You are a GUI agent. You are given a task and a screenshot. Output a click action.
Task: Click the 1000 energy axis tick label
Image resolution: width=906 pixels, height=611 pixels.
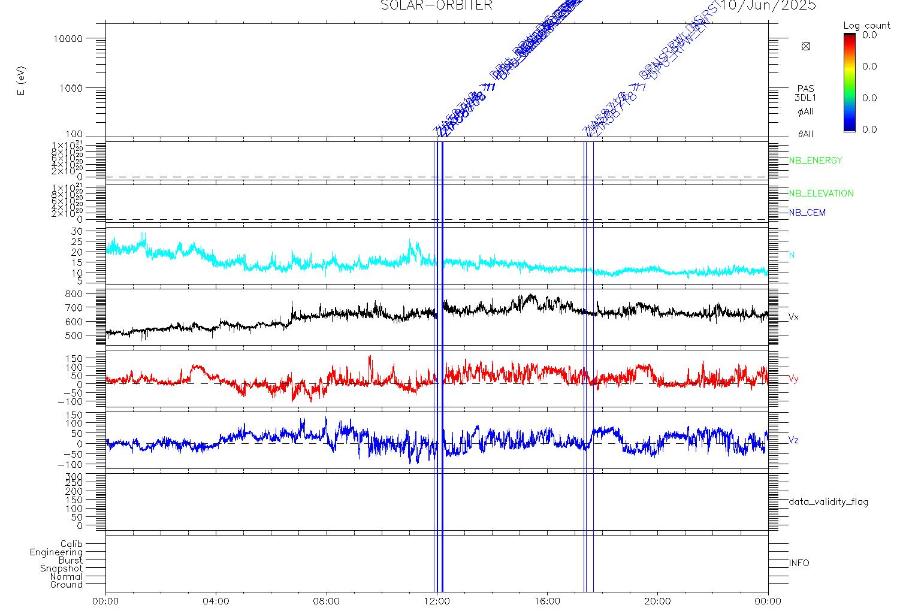pyautogui.click(x=71, y=88)
